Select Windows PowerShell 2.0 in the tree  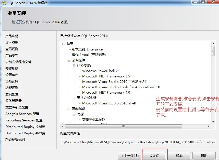point(101,71)
